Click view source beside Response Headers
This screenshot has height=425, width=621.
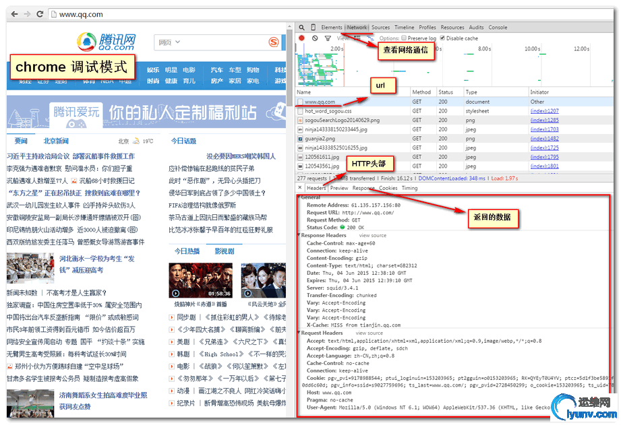pos(372,236)
